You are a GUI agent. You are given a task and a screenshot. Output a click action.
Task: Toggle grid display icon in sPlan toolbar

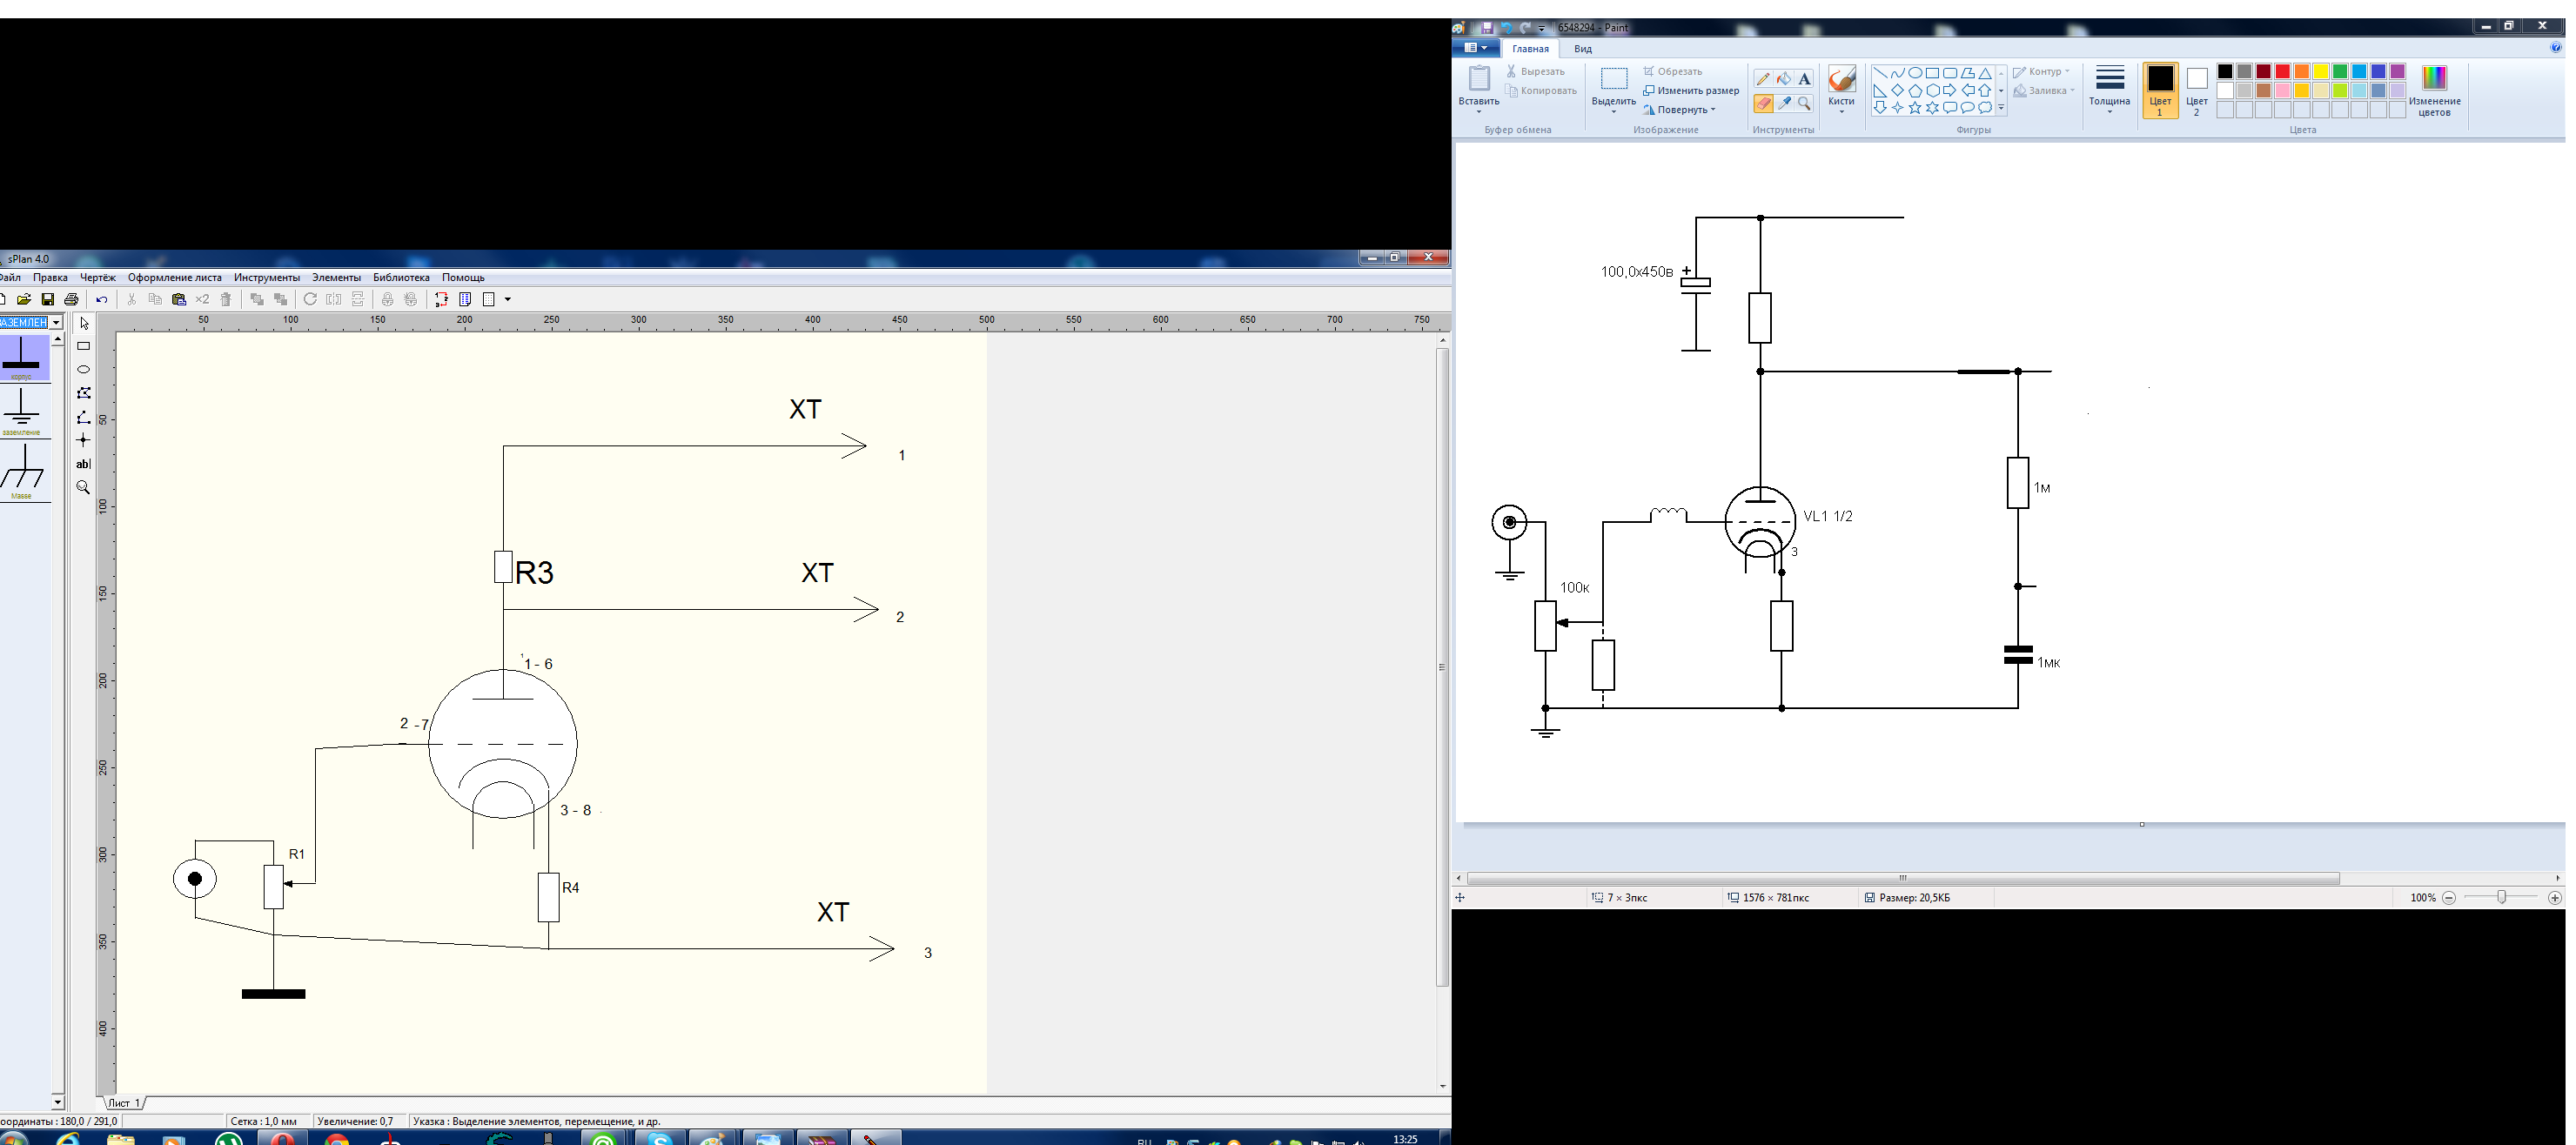(490, 299)
